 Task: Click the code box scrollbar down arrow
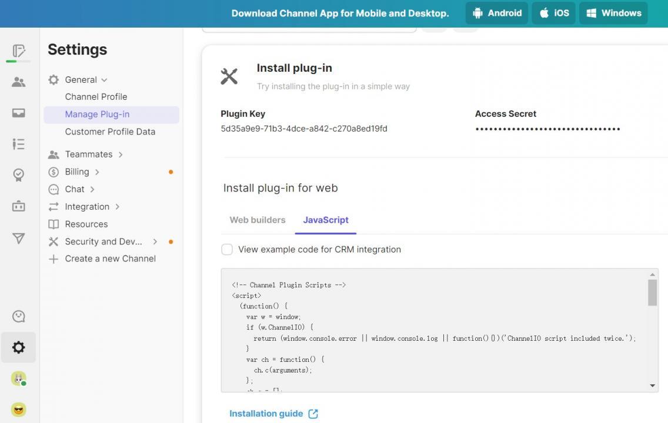coord(652,385)
